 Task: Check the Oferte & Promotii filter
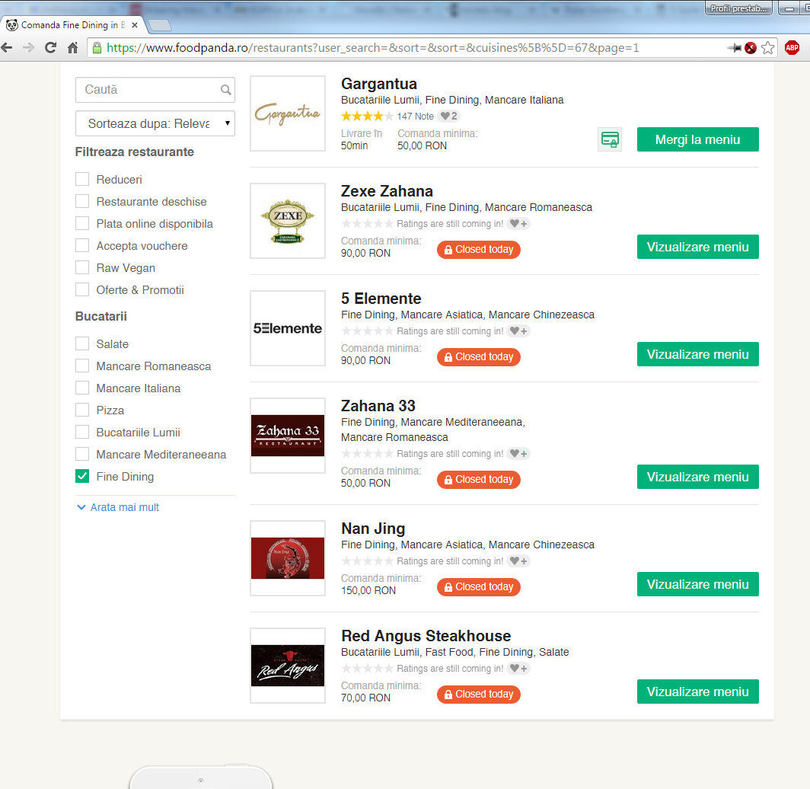tap(82, 290)
